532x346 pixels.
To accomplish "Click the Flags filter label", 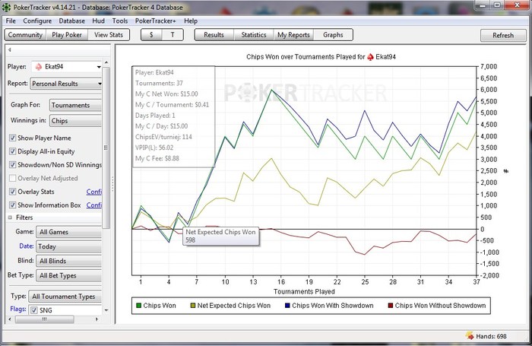I will tap(18, 309).
